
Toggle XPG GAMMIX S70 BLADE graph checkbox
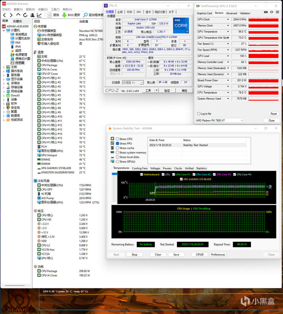point(181,179)
